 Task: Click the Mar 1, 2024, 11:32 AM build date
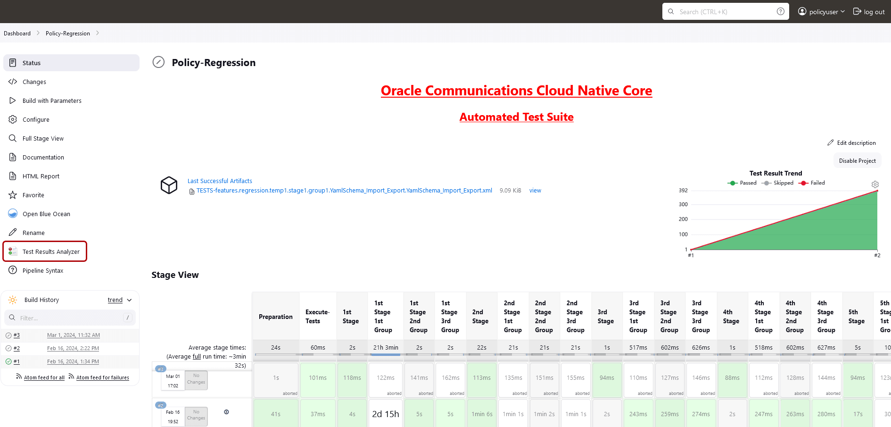tap(74, 335)
